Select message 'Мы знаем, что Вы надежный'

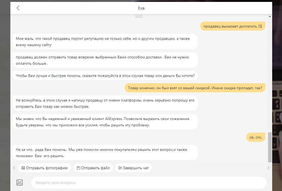pyautogui.click(x=105, y=122)
